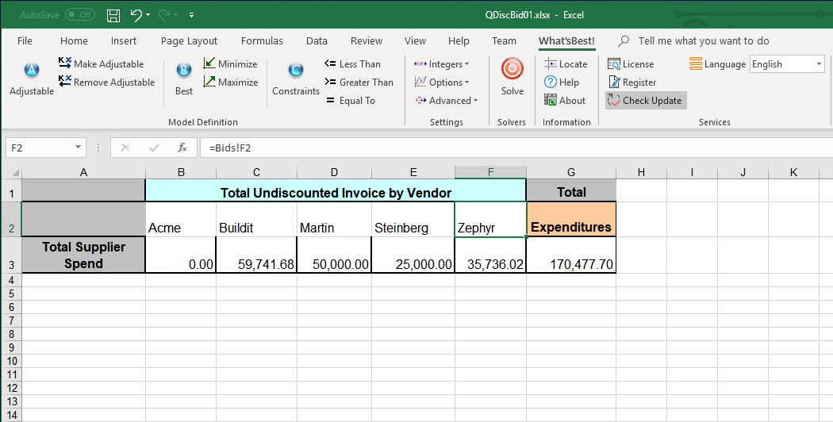Image resolution: width=833 pixels, height=422 pixels.
Task: Select the cell showing 25,000.00
Action: point(413,255)
